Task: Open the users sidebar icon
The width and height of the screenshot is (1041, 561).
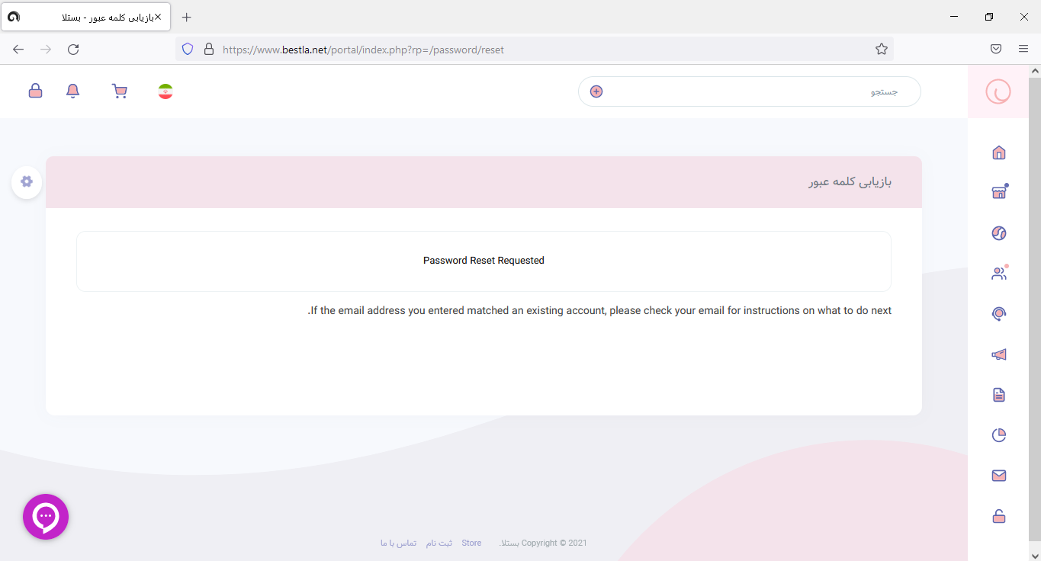Action: click(x=999, y=273)
